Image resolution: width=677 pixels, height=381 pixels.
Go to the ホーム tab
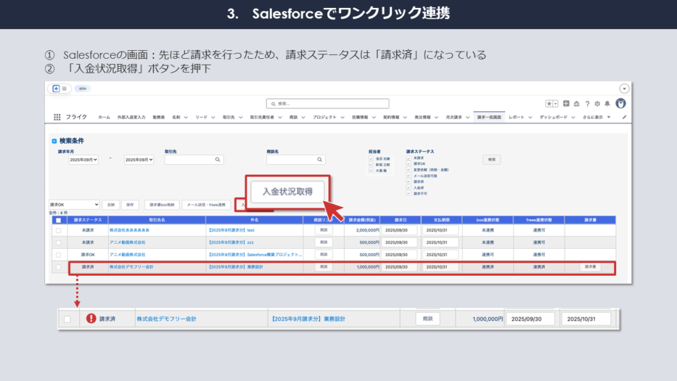click(104, 117)
